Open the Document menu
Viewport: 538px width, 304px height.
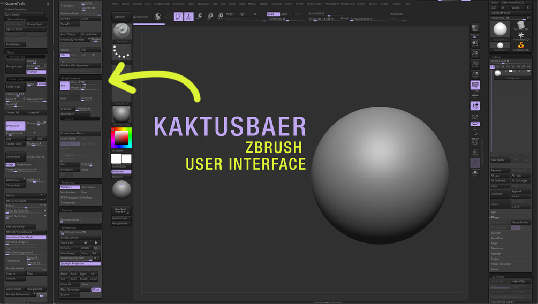pos(178,4)
